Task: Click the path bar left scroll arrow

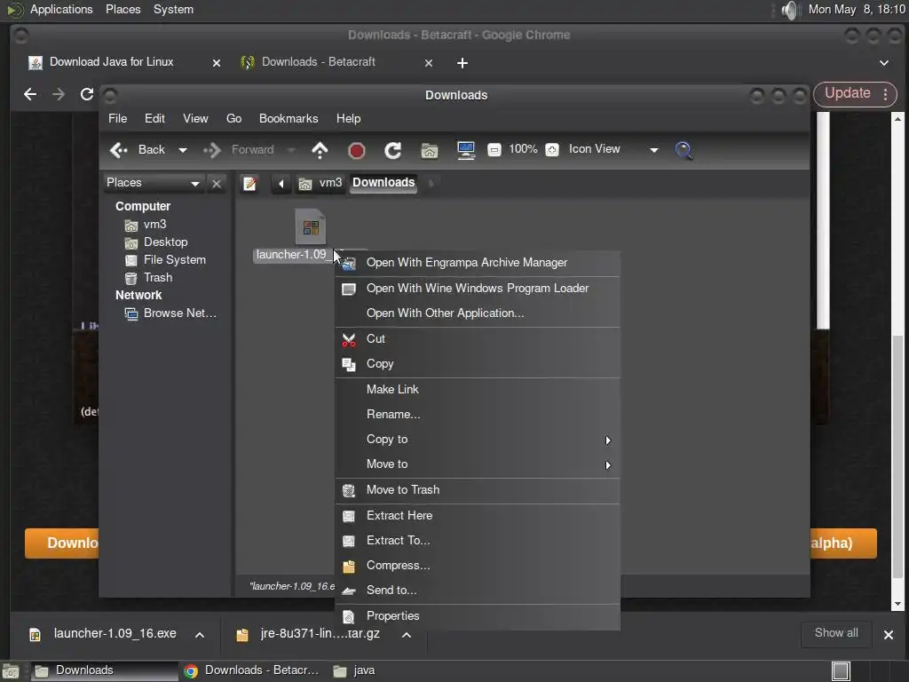Action: [281, 184]
